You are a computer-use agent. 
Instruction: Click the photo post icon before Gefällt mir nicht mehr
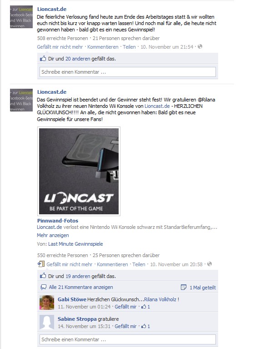[41, 264]
